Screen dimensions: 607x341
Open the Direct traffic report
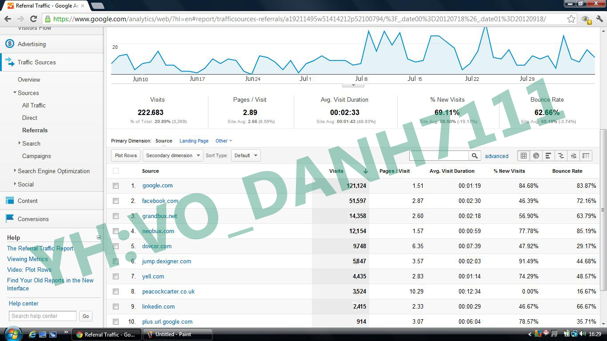[x=30, y=118]
